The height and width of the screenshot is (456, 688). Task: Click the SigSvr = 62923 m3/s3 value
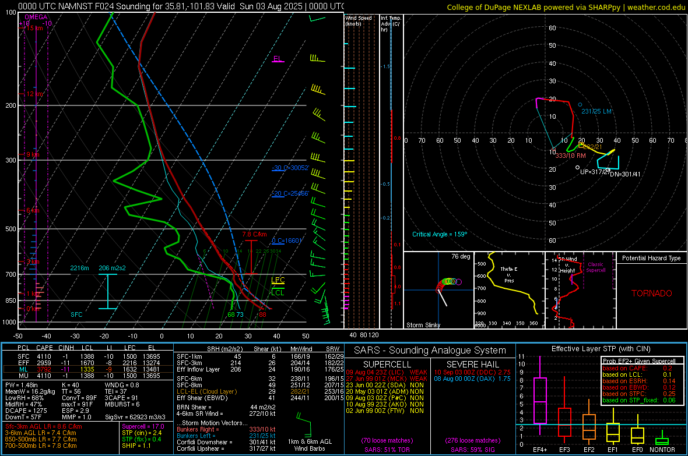[x=135, y=417]
